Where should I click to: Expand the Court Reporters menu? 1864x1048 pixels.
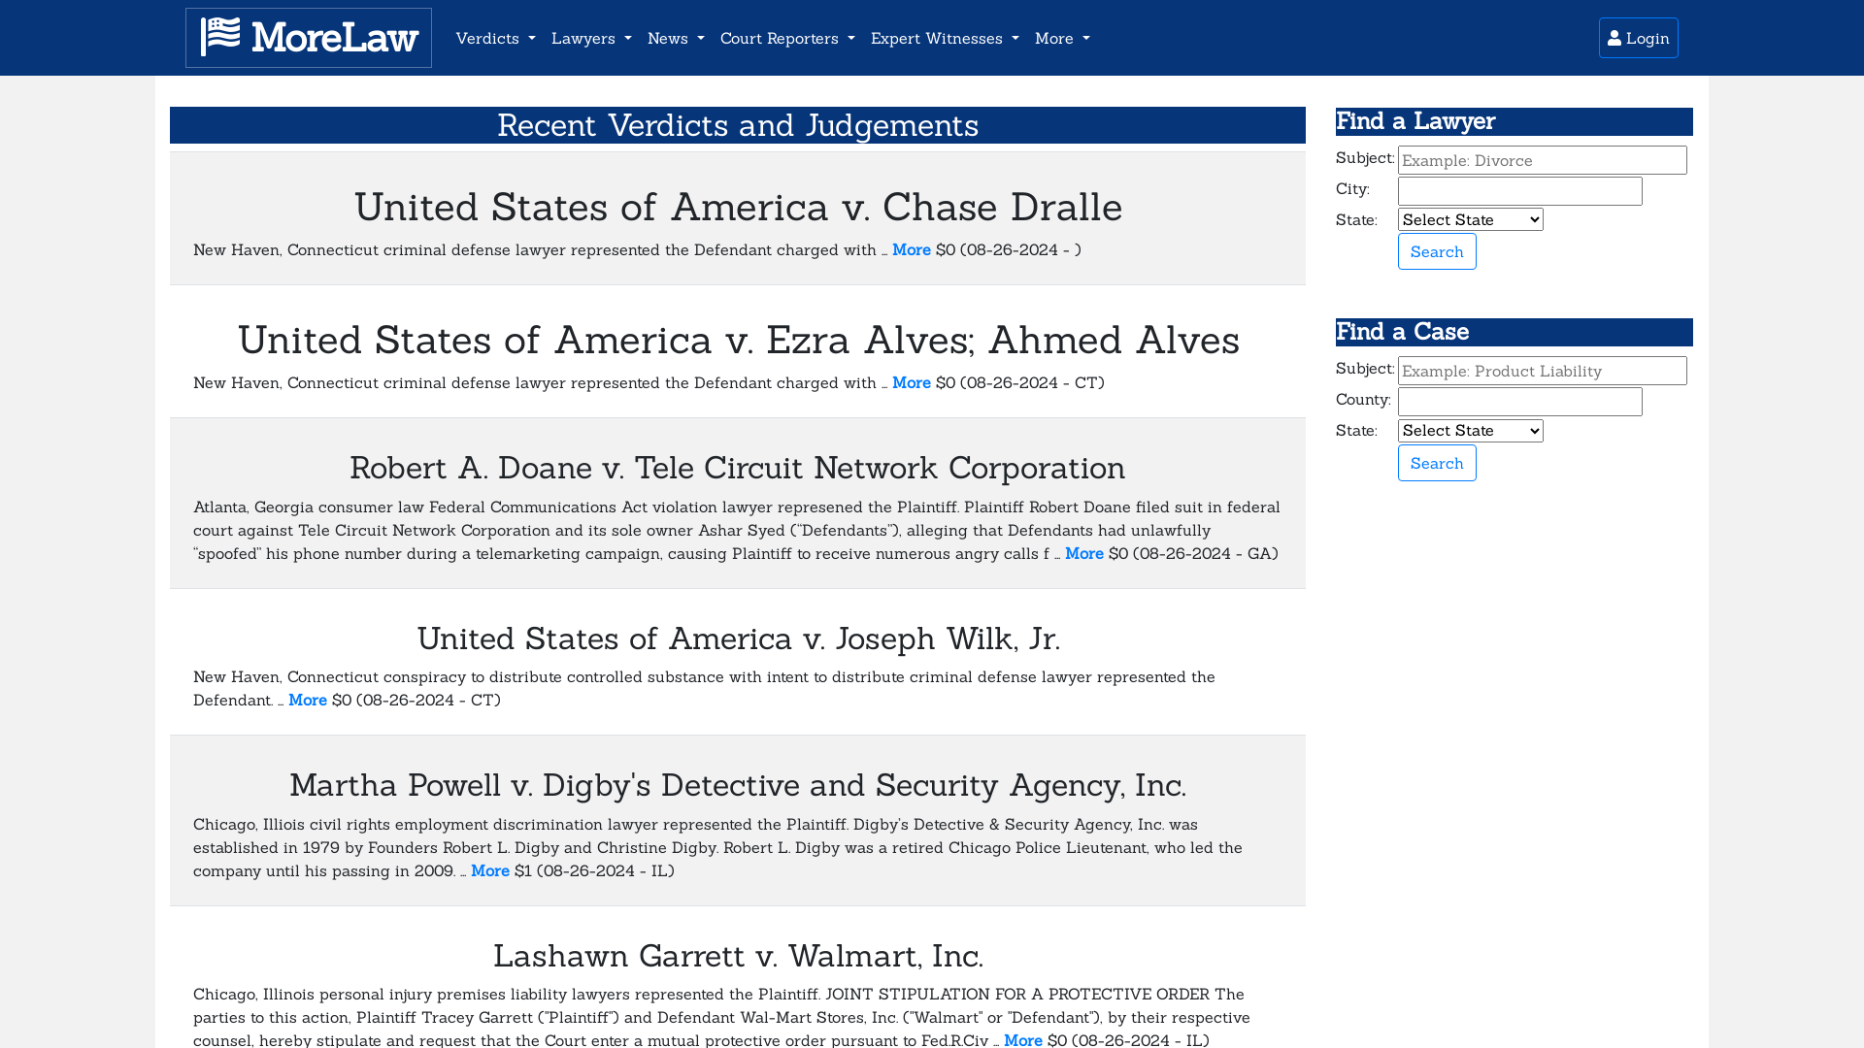pos(787,38)
